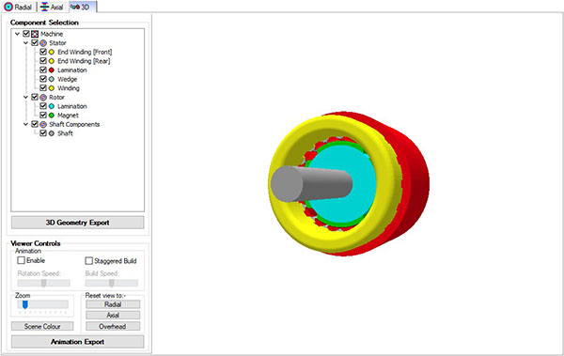Viewport: 564px width, 356px height.
Task: Click the green Magnet color icon
Action: click(x=52, y=116)
